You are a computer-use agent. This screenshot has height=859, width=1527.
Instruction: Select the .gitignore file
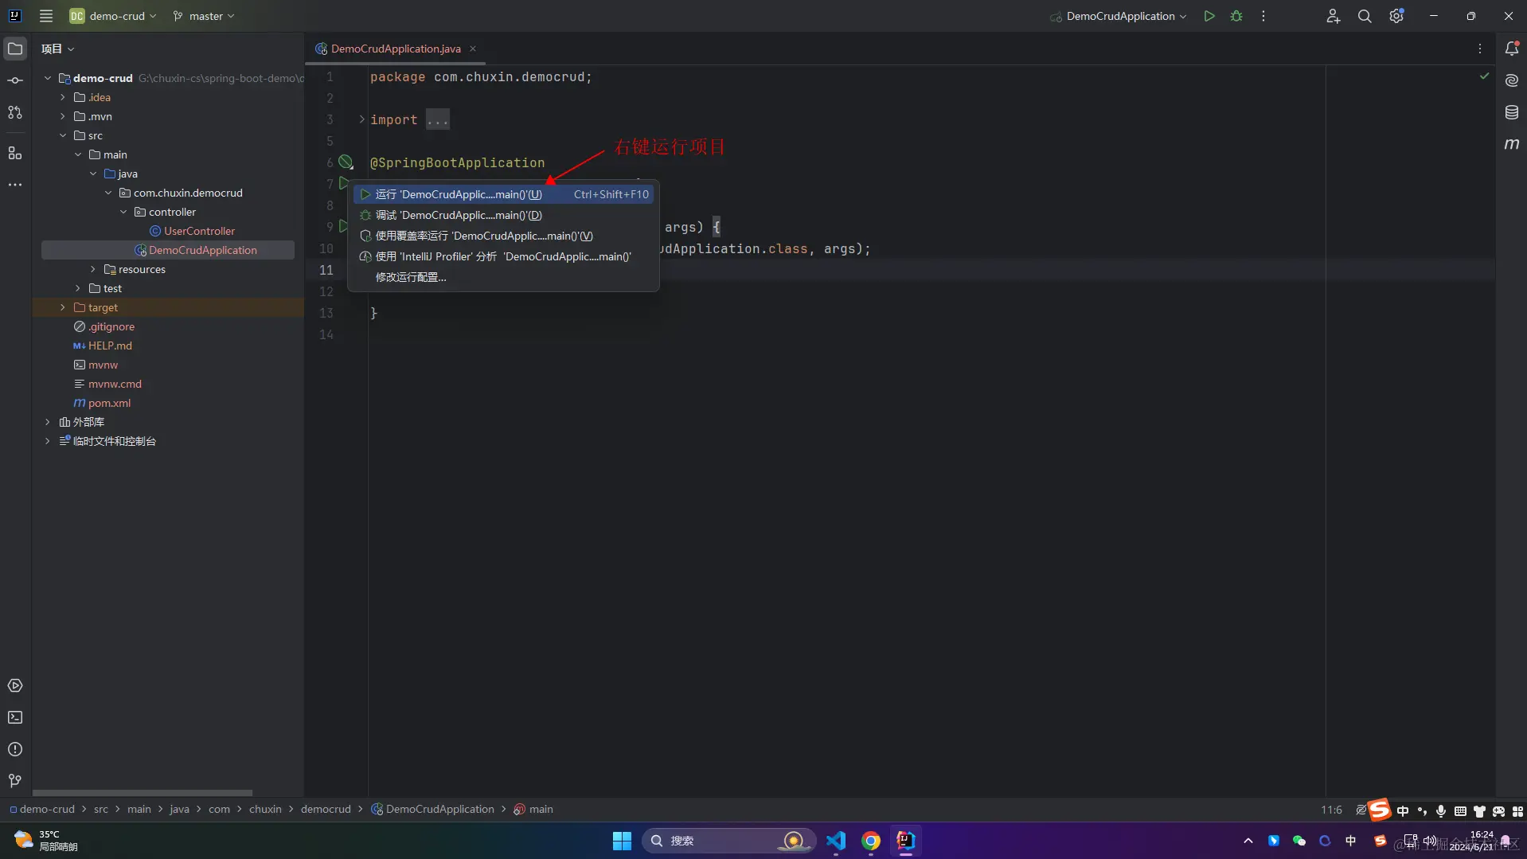tap(111, 326)
